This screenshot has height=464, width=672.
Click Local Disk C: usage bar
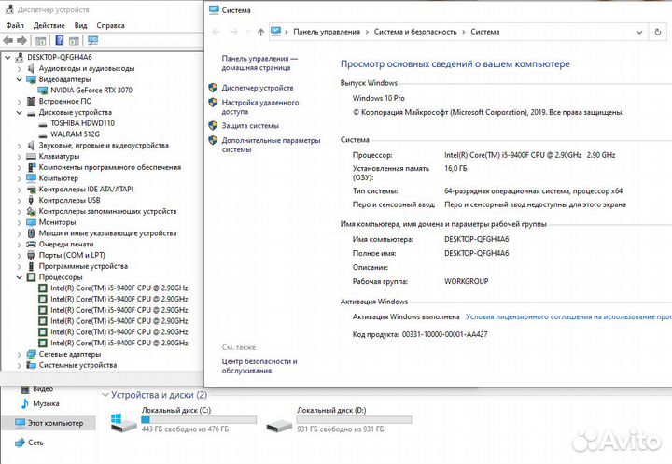[x=199, y=419]
